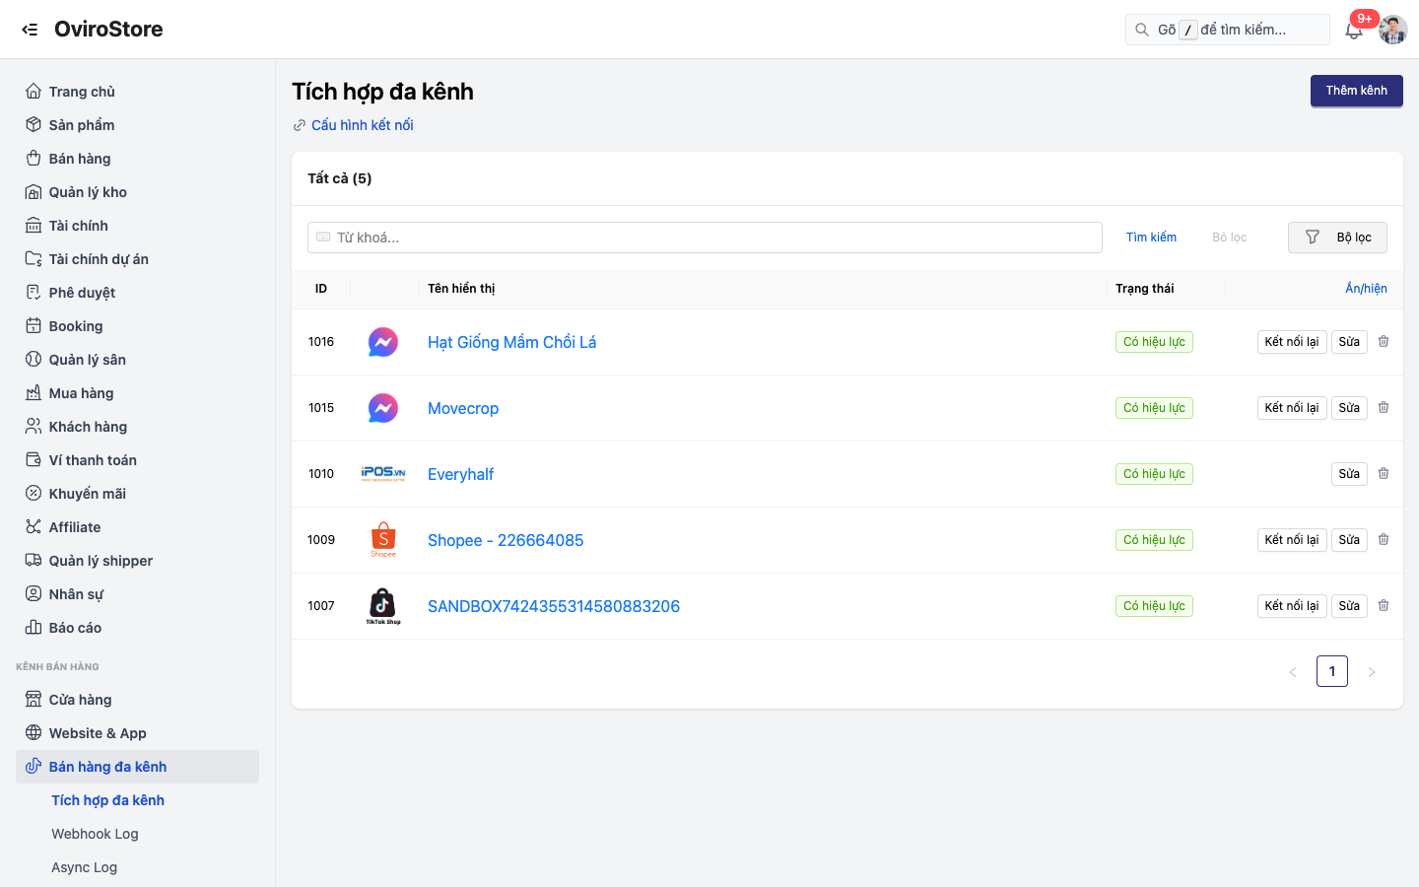The height and width of the screenshot is (887, 1419).
Task: Click the TikTok Shop channel logo
Action: click(x=383, y=606)
